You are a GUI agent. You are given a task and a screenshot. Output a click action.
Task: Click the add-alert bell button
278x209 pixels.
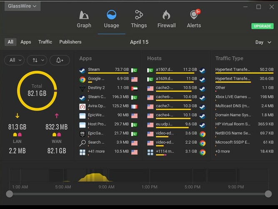60,60
